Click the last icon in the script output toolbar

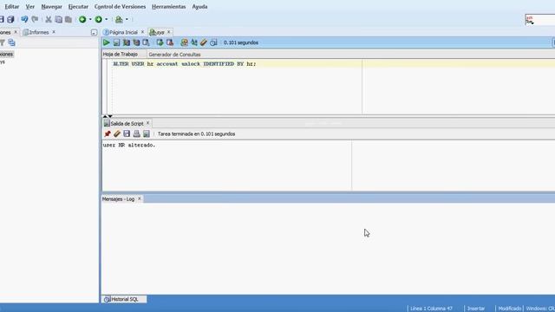147,133
